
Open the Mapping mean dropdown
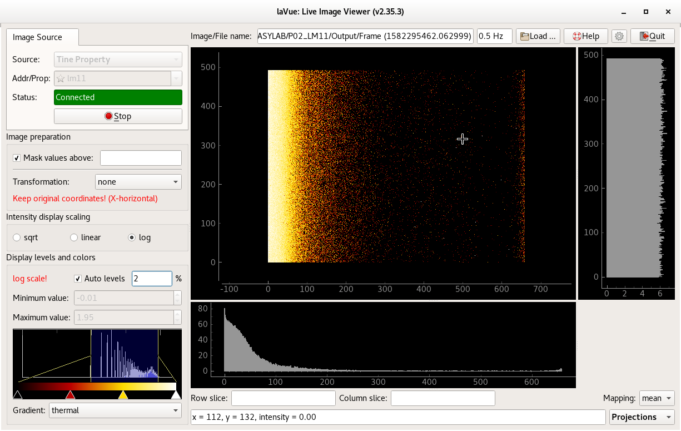coord(657,398)
